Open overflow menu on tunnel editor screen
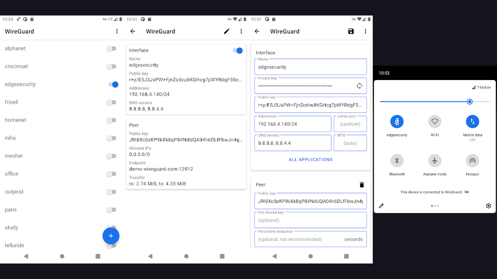The height and width of the screenshot is (279, 497). coord(366,31)
